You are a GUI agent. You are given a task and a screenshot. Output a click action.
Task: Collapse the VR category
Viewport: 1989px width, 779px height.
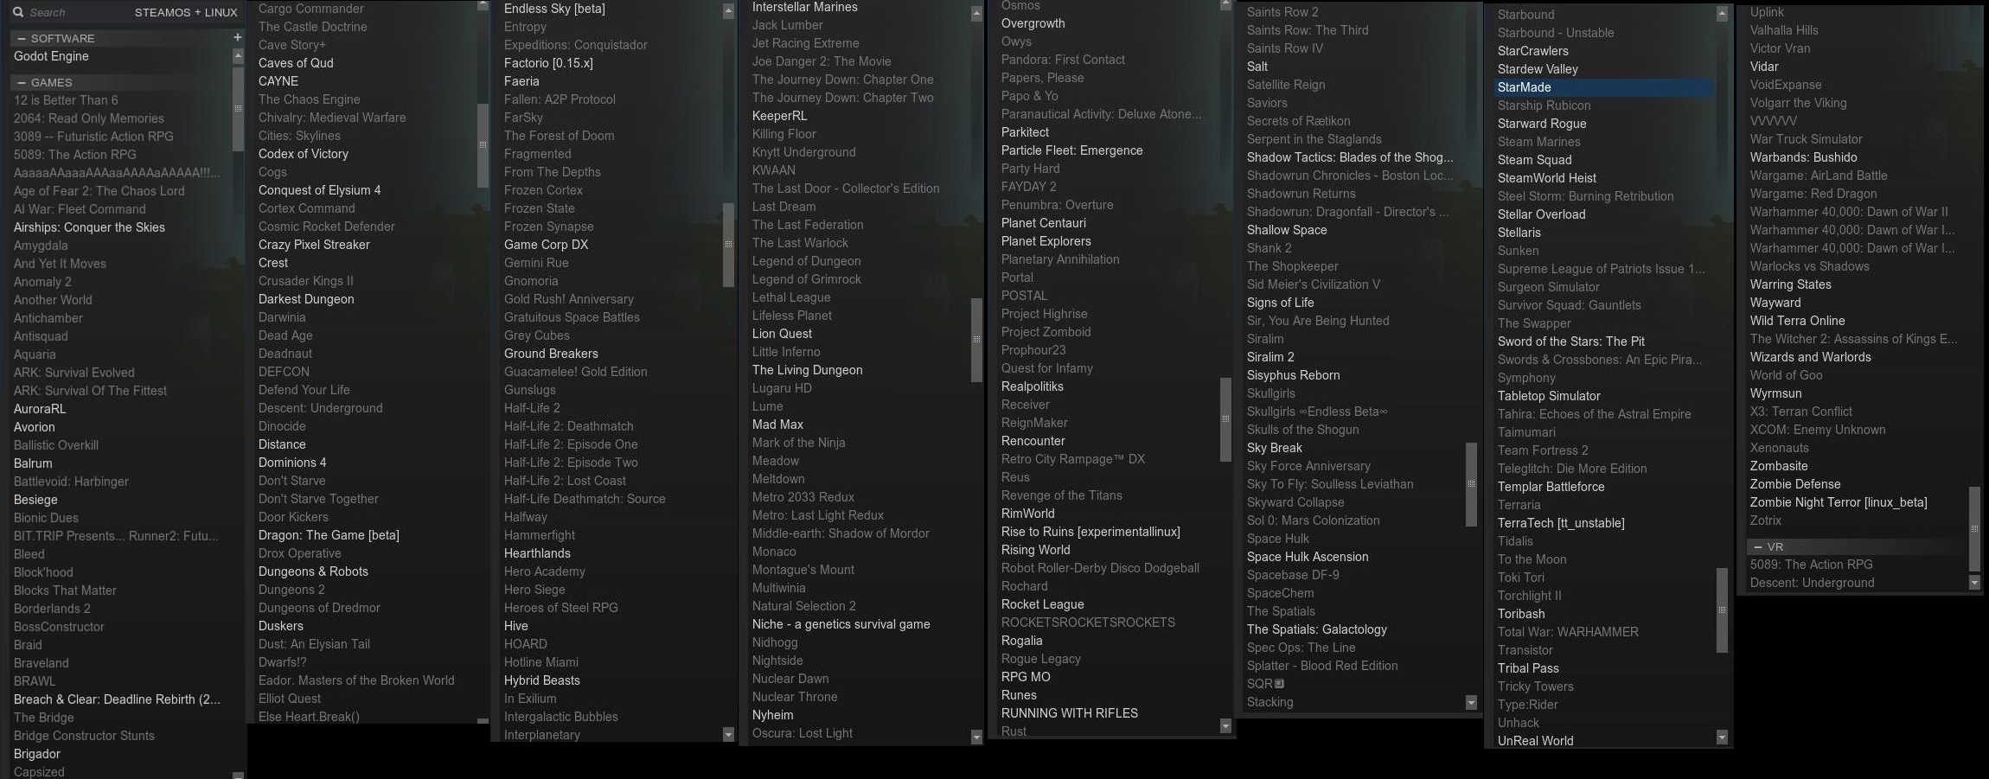click(1757, 546)
